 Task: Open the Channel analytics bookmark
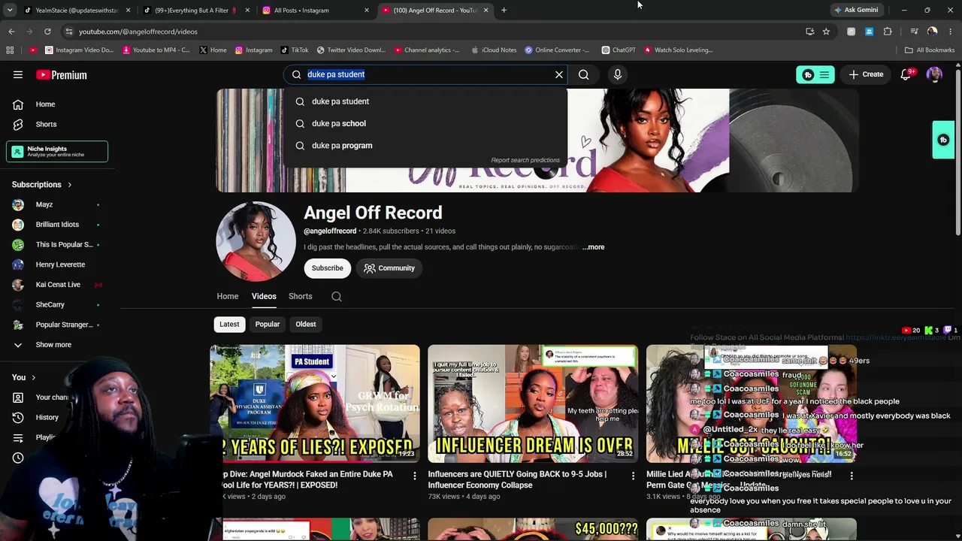click(x=426, y=50)
